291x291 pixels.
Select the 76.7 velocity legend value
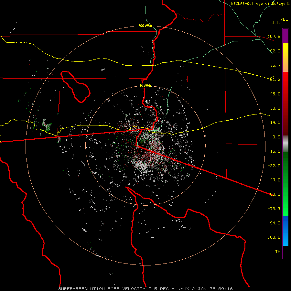275,65
